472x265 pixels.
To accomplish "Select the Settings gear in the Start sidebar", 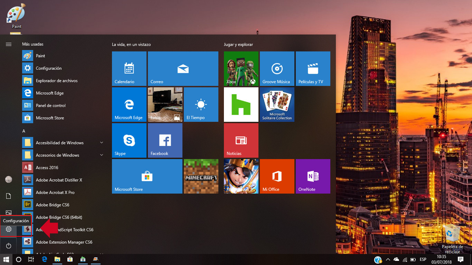I will pyautogui.click(x=8, y=229).
